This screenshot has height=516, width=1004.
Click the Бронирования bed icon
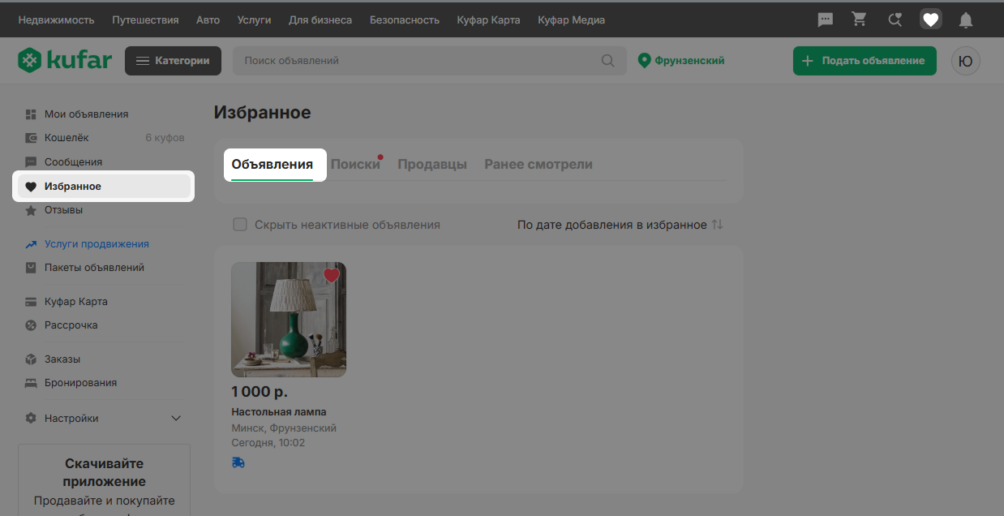click(x=31, y=383)
